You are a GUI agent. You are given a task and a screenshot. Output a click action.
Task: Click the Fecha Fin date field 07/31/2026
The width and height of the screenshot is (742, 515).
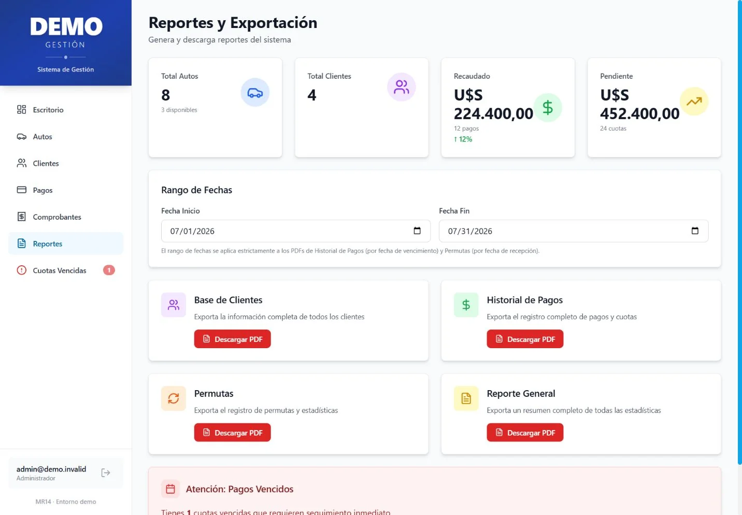574,231
